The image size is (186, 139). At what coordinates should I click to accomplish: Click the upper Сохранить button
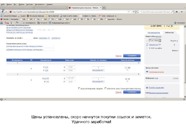click(x=132, y=56)
